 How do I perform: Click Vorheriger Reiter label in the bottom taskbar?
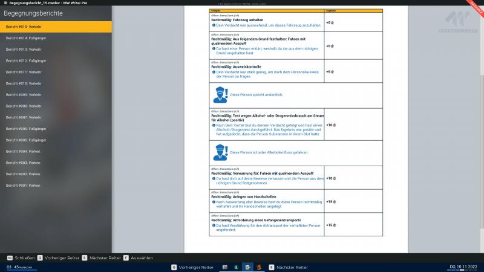click(196, 267)
